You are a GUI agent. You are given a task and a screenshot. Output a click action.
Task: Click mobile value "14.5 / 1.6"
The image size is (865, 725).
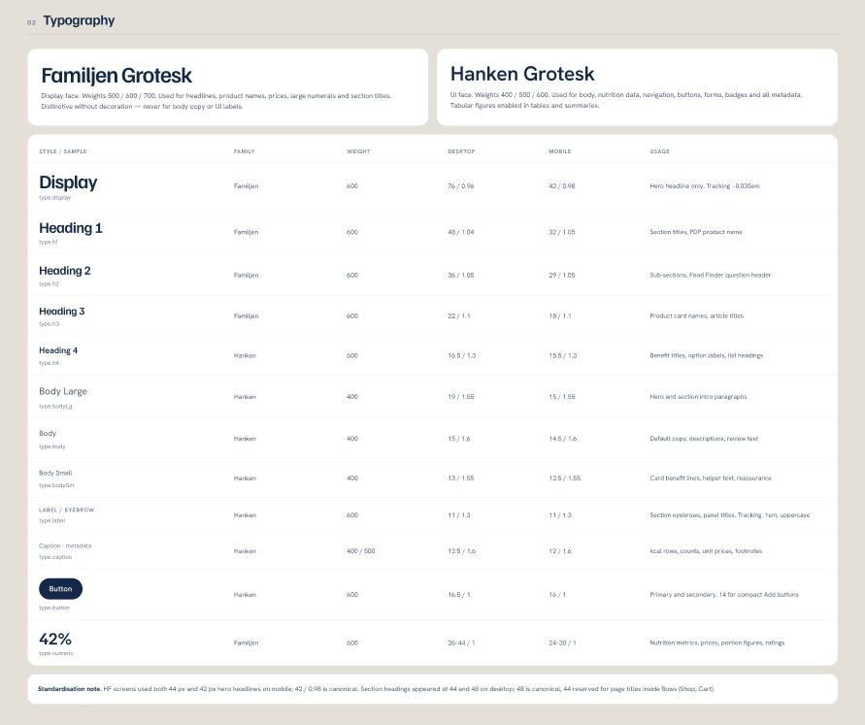(563, 439)
